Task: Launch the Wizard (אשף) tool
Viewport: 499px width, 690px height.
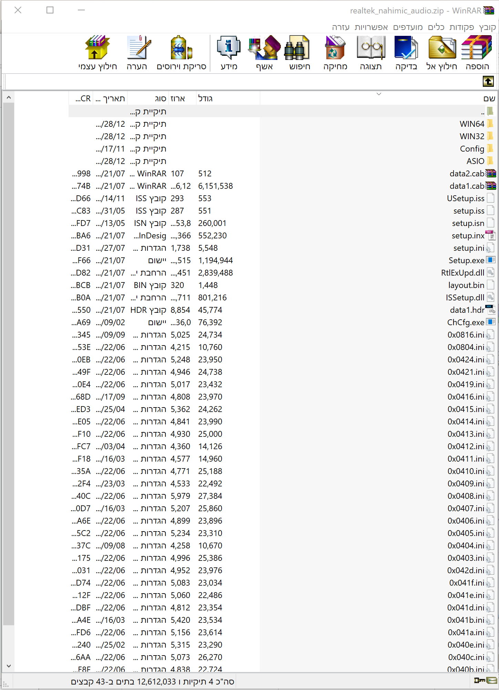Action: [x=264, y=52]
